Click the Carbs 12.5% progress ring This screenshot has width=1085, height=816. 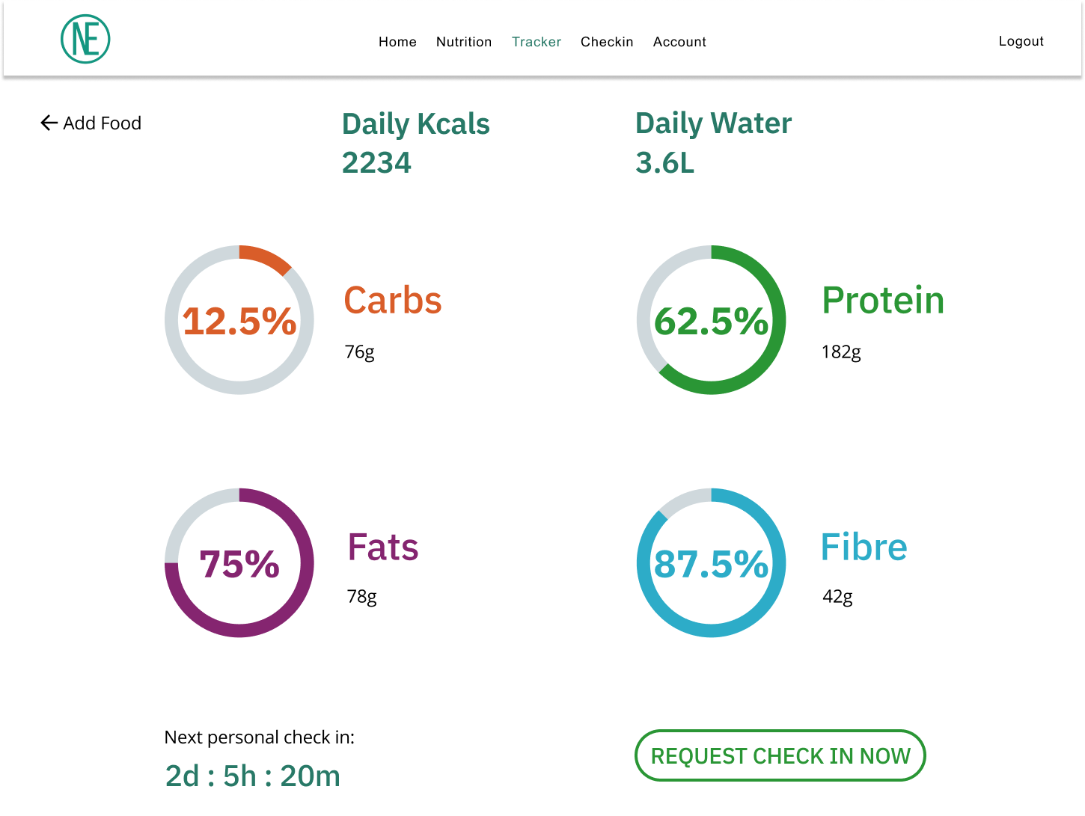[239, 320]
